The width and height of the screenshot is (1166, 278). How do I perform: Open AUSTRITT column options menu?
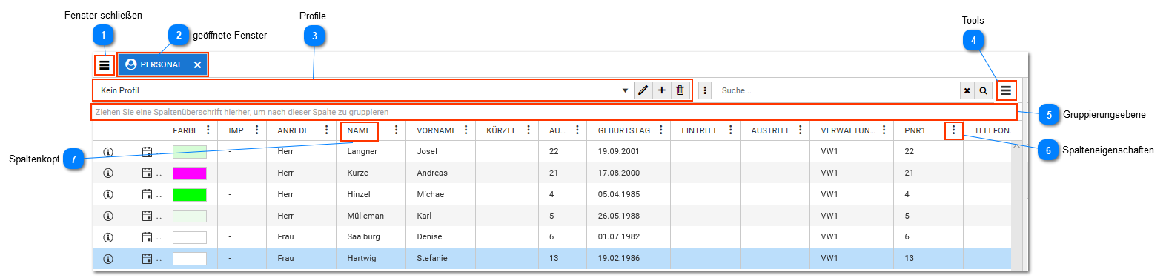[801, 130]
